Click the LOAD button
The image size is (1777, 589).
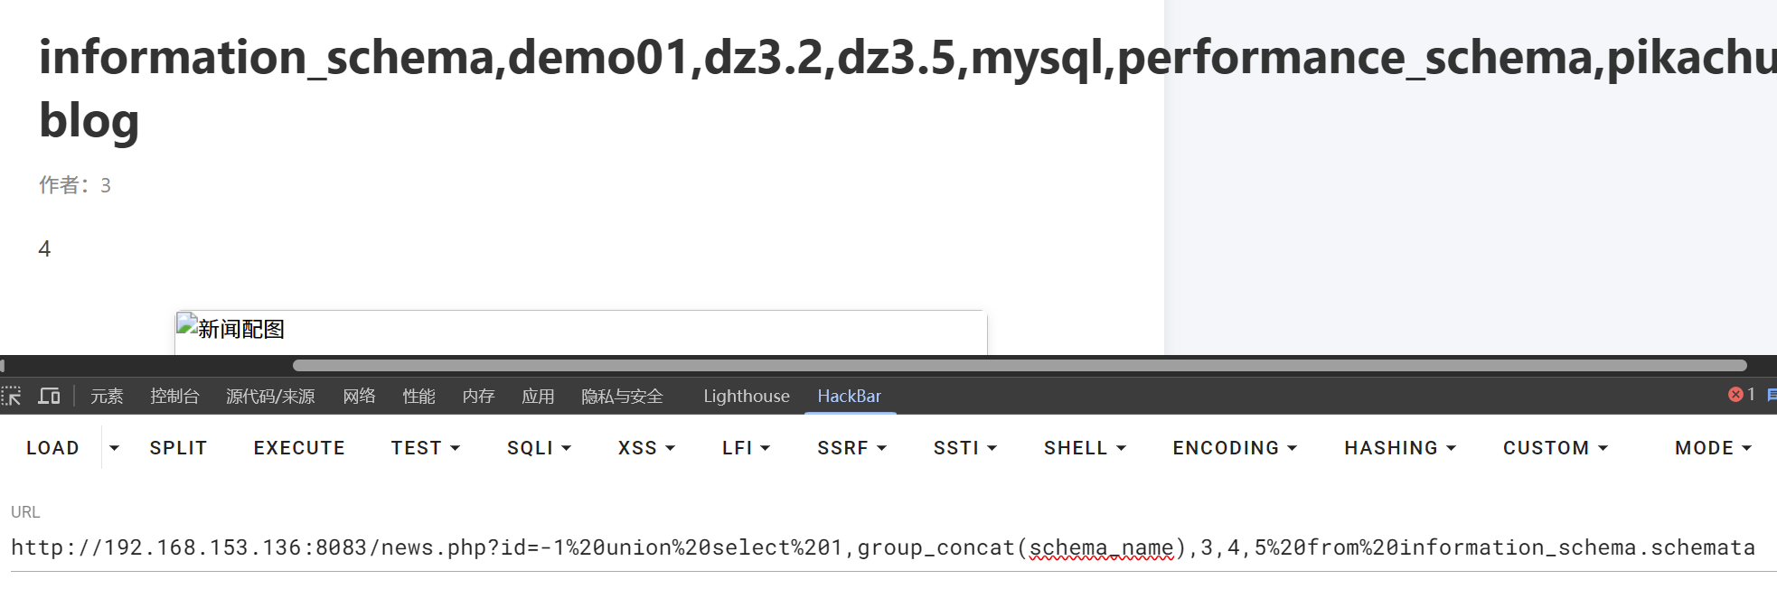pos(52,448)
